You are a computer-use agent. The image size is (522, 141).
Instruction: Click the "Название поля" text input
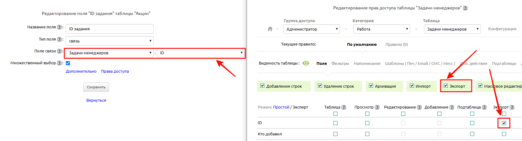[x=110, y=29]
